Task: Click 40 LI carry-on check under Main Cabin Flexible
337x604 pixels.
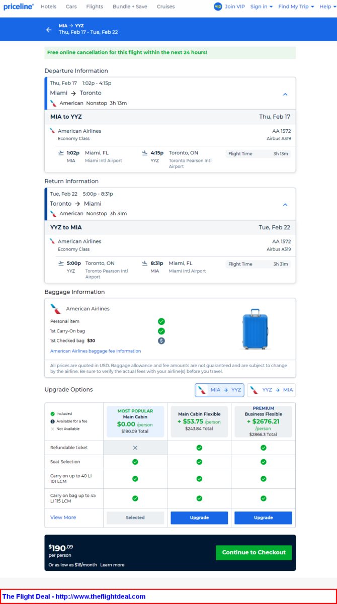Action: [199, 479]
